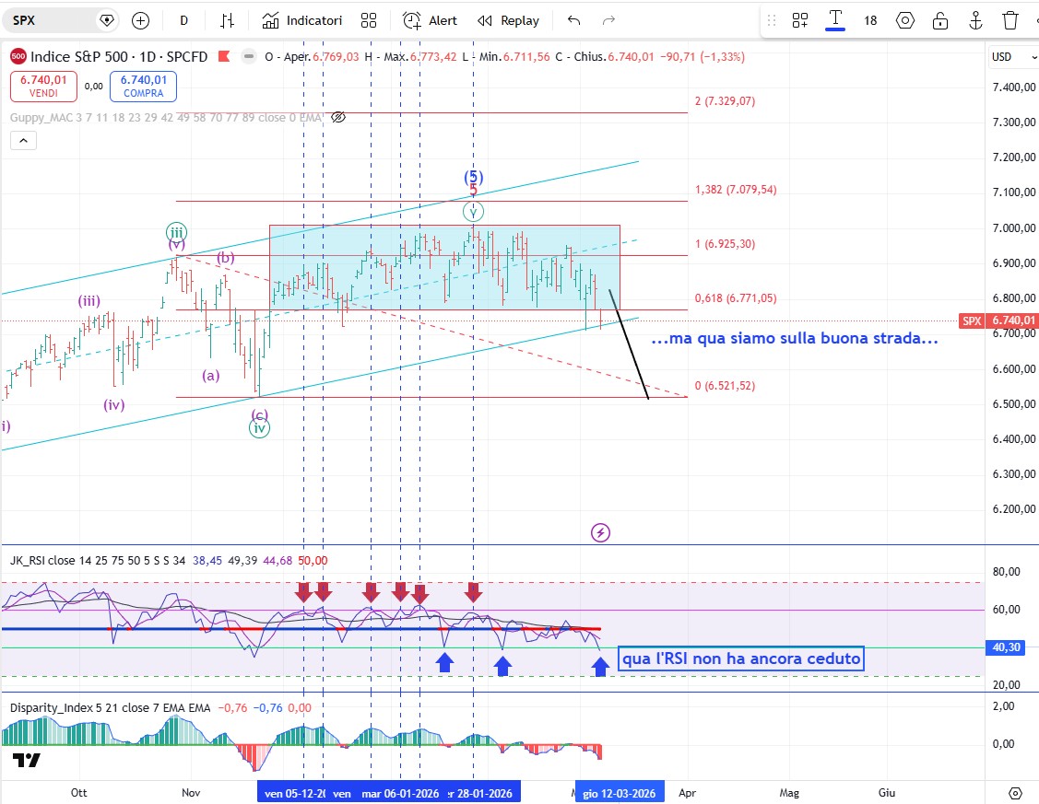The image size is (1039, 804).
Task: Click the VENDI sell button
Action: (x=43, y=86)
